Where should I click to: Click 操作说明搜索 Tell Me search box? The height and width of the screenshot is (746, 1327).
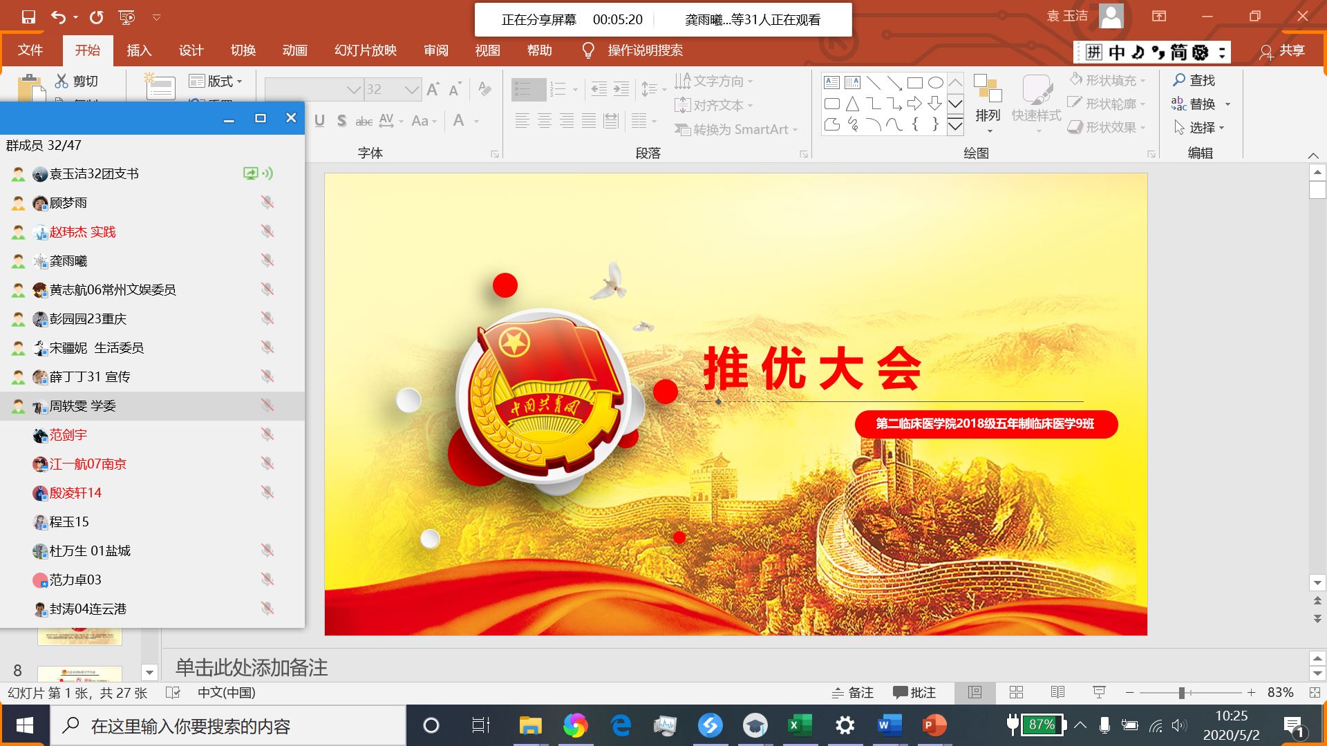(645, 50)
